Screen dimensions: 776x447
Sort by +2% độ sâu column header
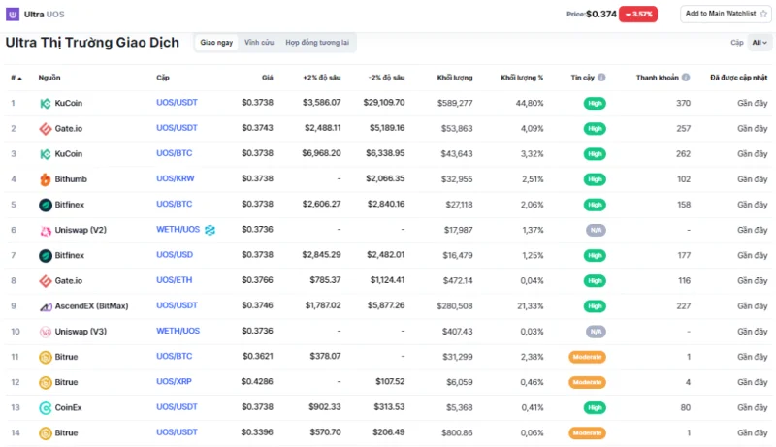[x=322, y=78]
